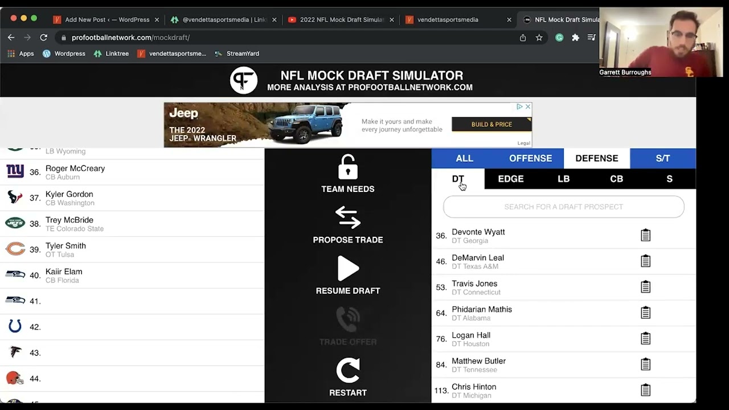Click the Giants logo at pick 36
Image resolution: width=729 pixels, height=410 pixels.
[x=15, y=171]
